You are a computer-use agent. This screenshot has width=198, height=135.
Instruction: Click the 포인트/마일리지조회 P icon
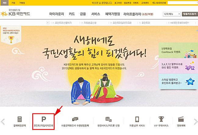click(x=44, y=119)
